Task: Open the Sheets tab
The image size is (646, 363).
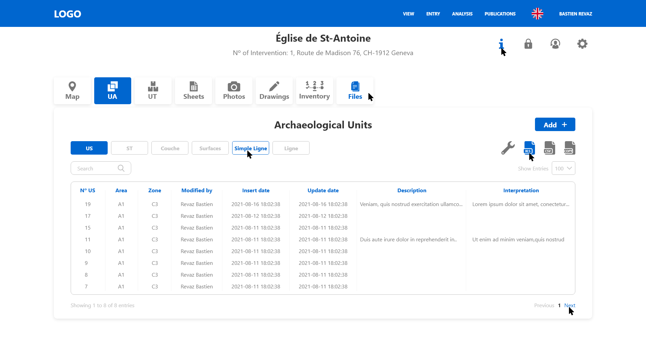Action: [x=193, y=91]
